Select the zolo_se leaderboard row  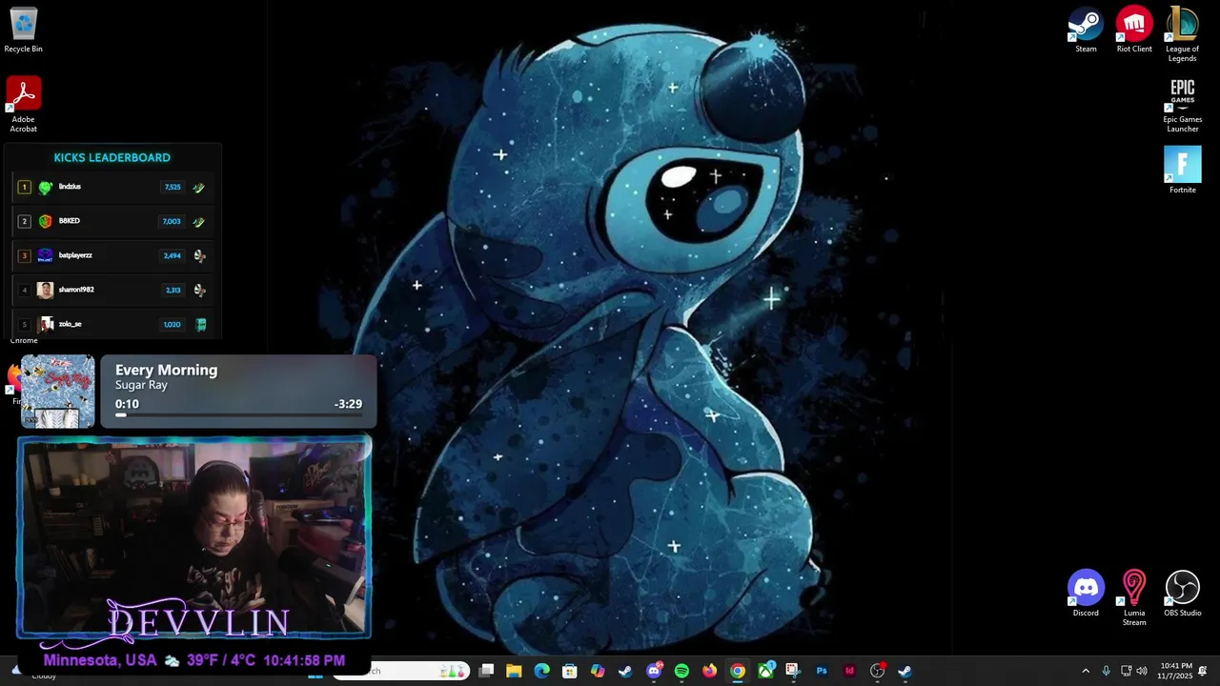tap(112, 324)
